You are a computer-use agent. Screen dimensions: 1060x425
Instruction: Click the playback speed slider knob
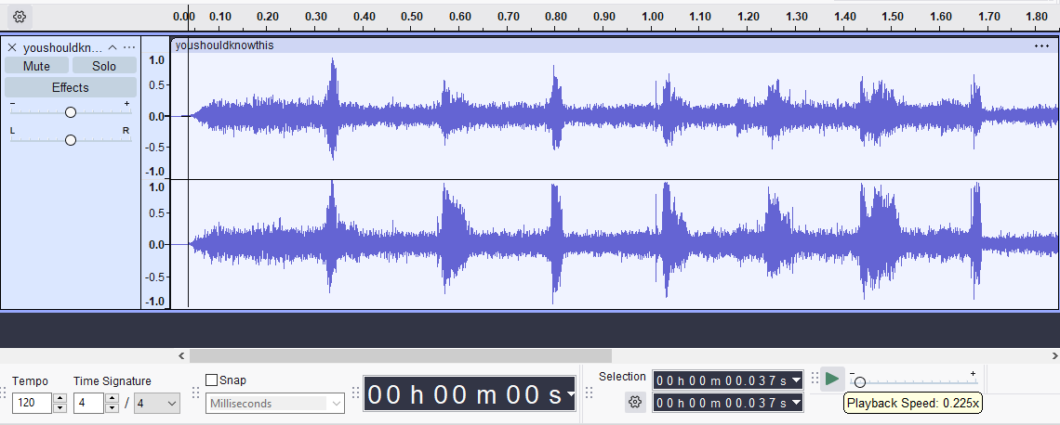[859, 382]
